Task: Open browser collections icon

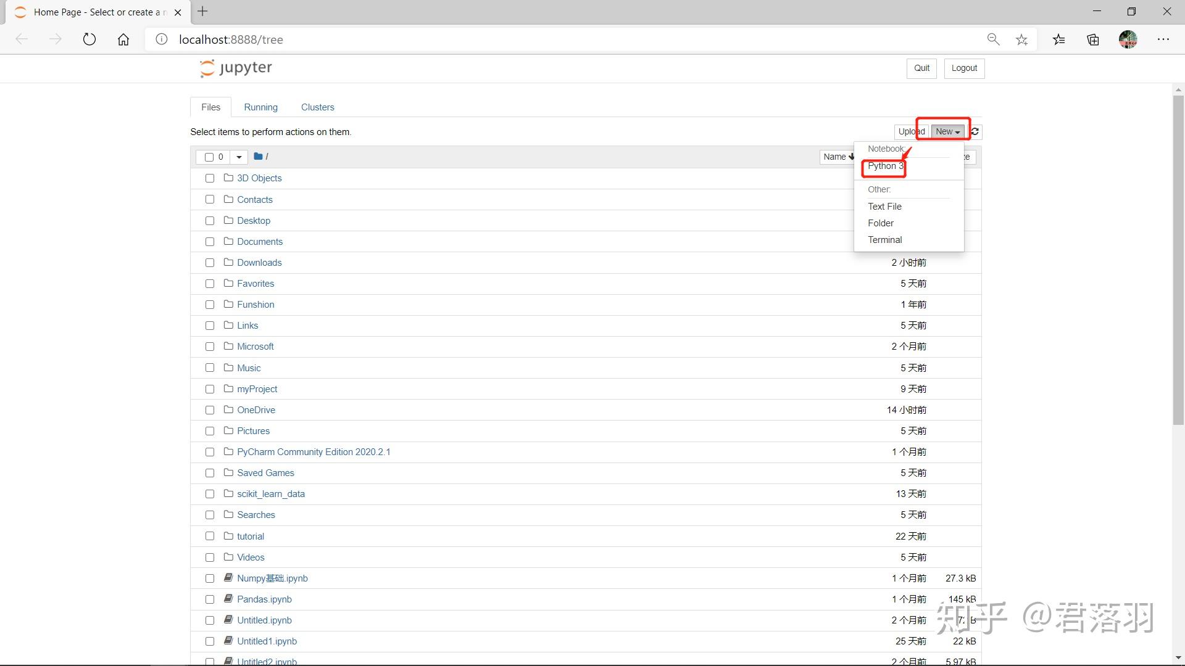Action: [1093, 39]
